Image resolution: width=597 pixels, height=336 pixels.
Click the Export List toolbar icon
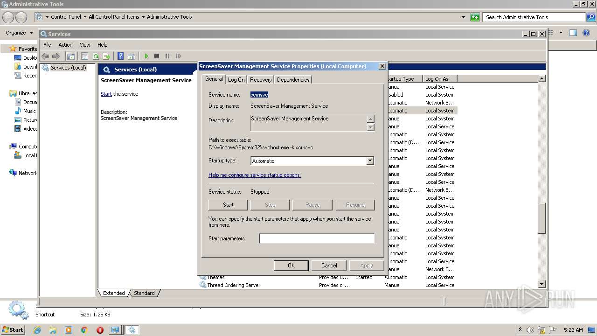(106, 56)
